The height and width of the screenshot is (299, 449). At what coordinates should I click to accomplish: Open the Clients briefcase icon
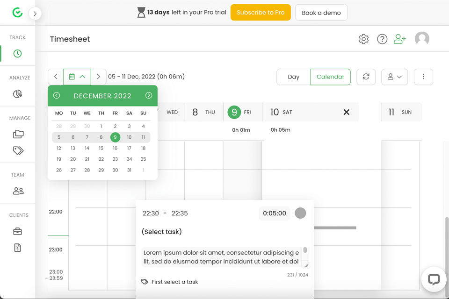click(17, 231)
